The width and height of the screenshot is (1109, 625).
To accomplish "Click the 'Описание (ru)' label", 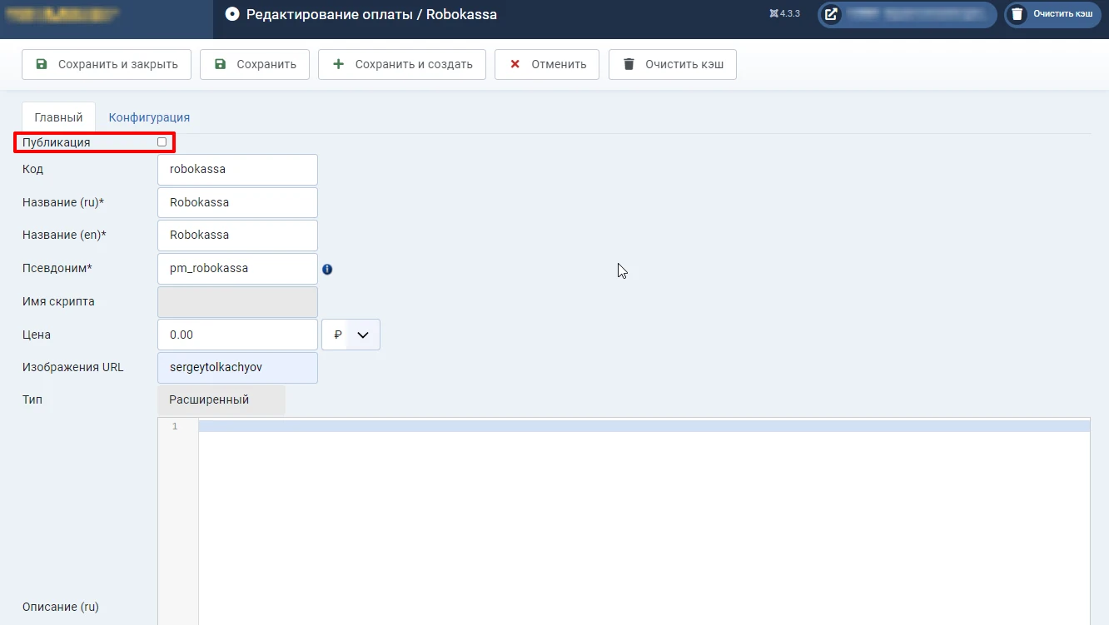I will [61, 607].
